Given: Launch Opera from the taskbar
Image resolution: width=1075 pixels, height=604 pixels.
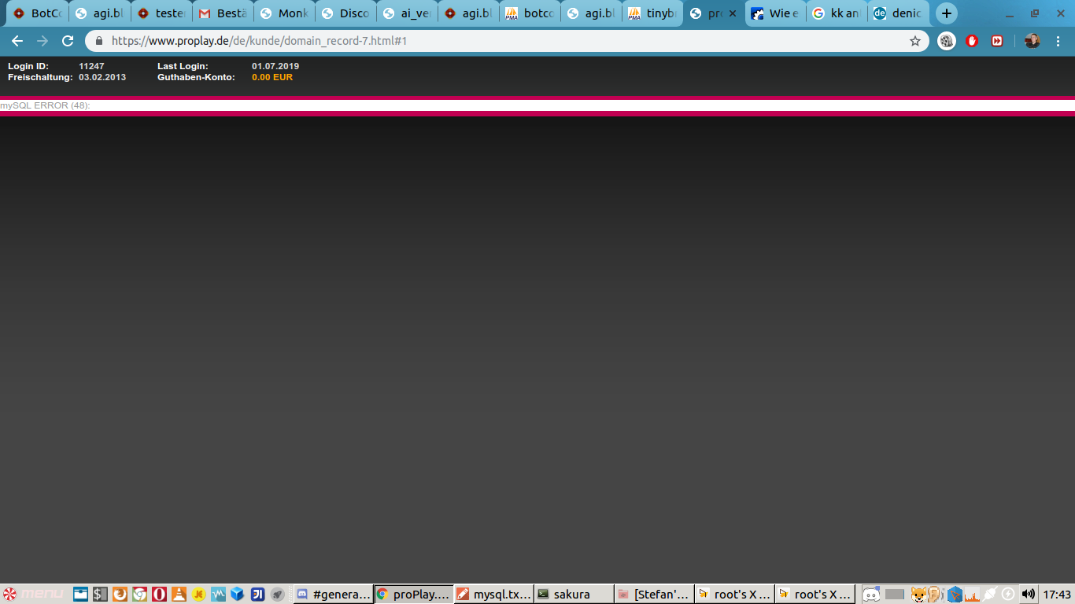Looking at the screenshot, I should (x=159, y=595).
